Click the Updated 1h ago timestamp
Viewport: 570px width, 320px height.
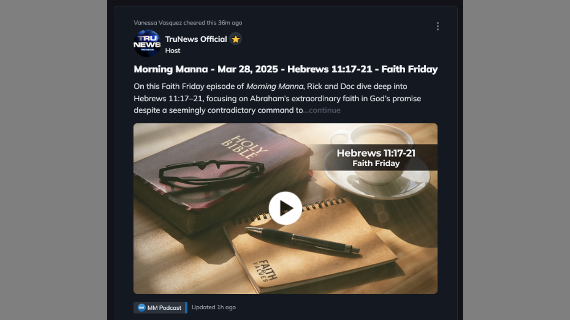(x=214, y=307)
